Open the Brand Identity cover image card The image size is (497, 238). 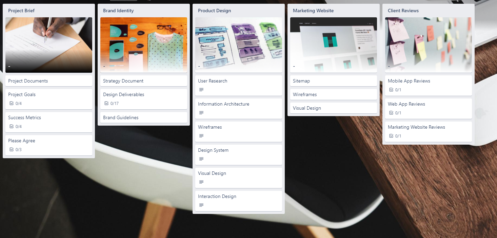coord(144,45)
